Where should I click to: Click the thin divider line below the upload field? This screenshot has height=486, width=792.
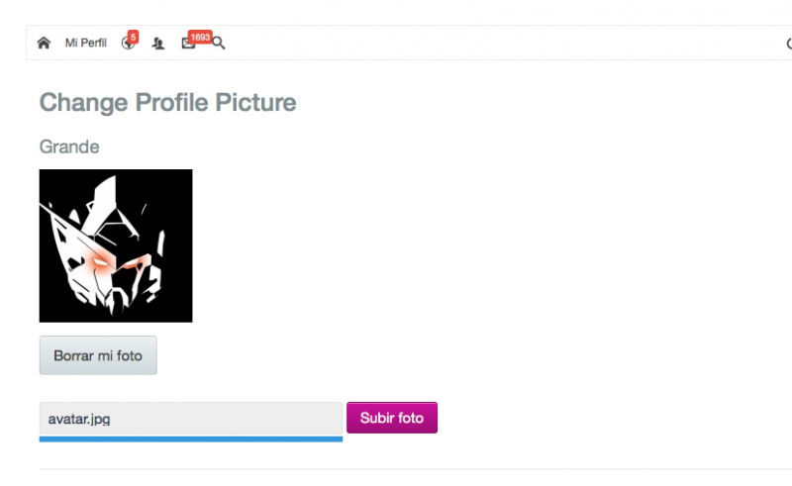(415, 469)
